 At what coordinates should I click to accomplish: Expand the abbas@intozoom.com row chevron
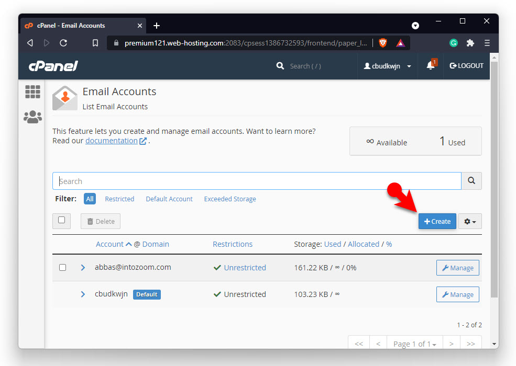pyautogui.click(x=83, y=267)
